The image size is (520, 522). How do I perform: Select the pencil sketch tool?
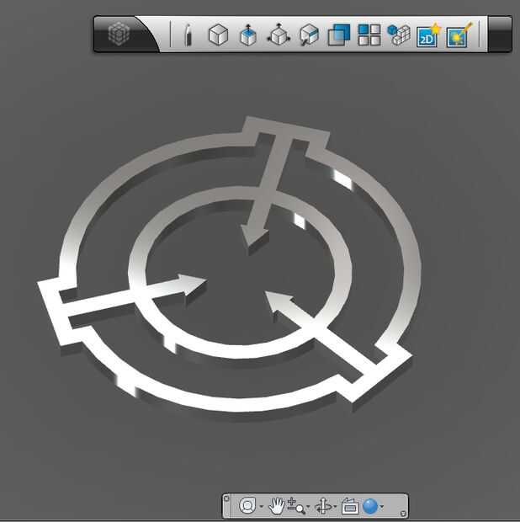pyautogui.click(x=188, y=35)
